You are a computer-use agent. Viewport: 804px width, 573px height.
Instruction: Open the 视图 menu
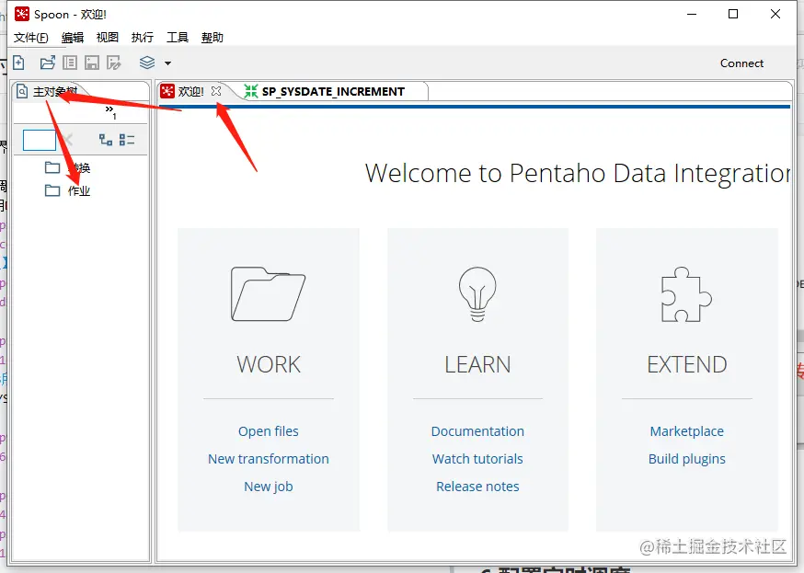[x=107, y=38]
